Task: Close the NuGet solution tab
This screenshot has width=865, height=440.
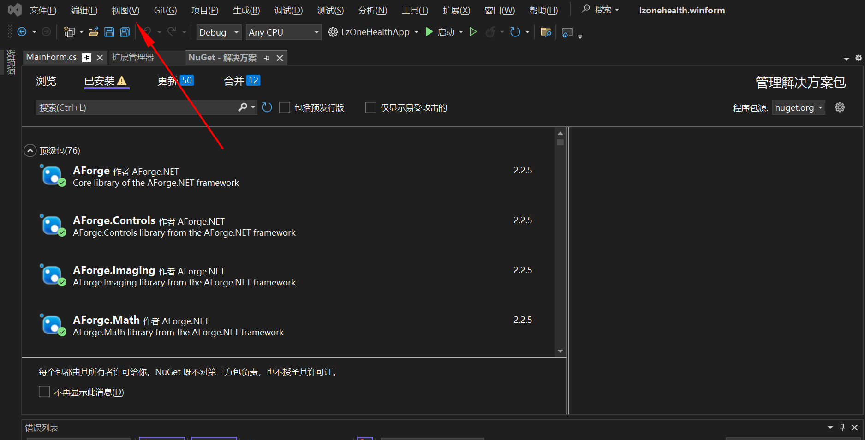Action: (280, 58)
